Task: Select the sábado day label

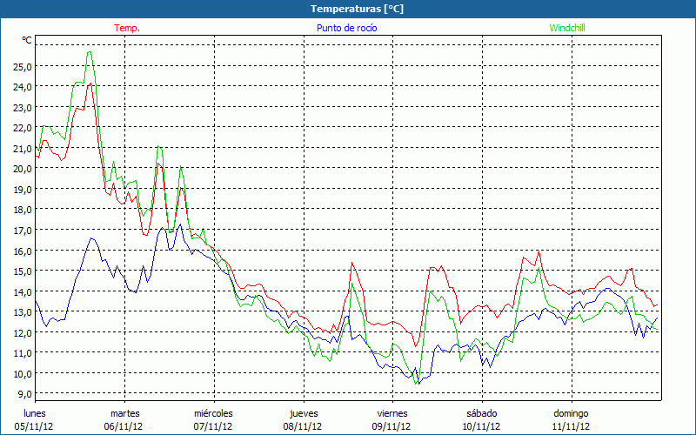Action: 481,413
